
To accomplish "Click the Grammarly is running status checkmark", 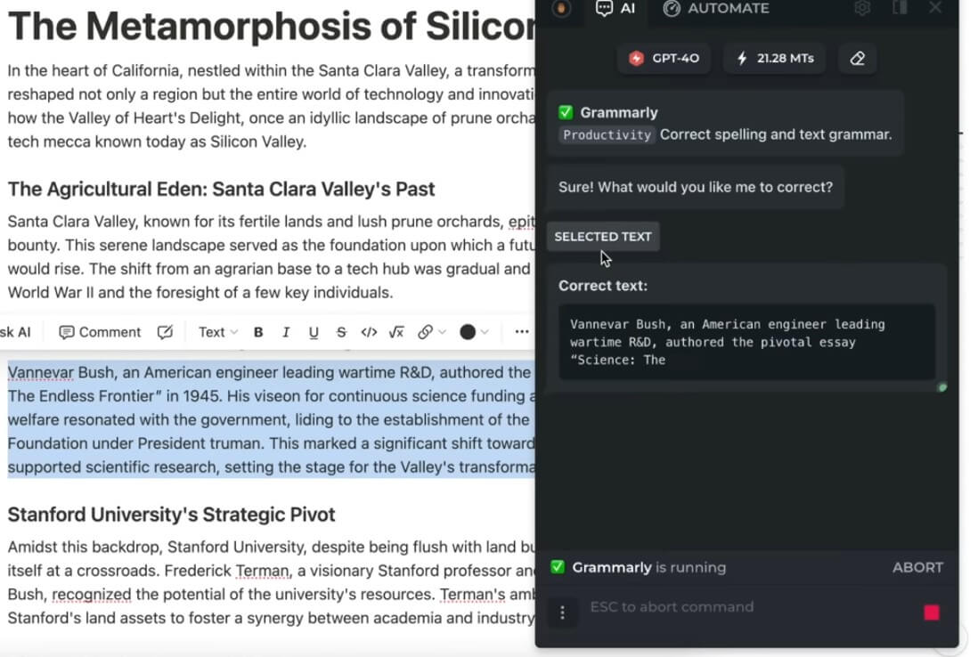I will point(558,567).
